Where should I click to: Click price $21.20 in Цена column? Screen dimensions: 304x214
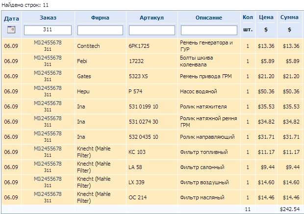coord(266,76)
